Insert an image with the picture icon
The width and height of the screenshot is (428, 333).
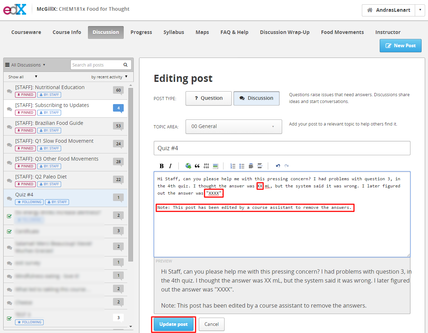[215, 166]
